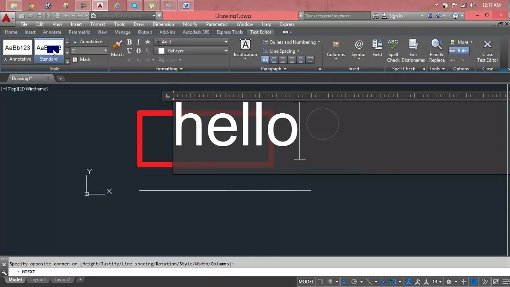
Task: Toggle ortho mode in status bar
Action: point(345,281)
